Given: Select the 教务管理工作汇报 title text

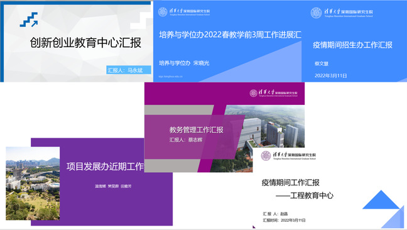Looking at the screenshot, I should pyautogui.click(x=196, y=130).
